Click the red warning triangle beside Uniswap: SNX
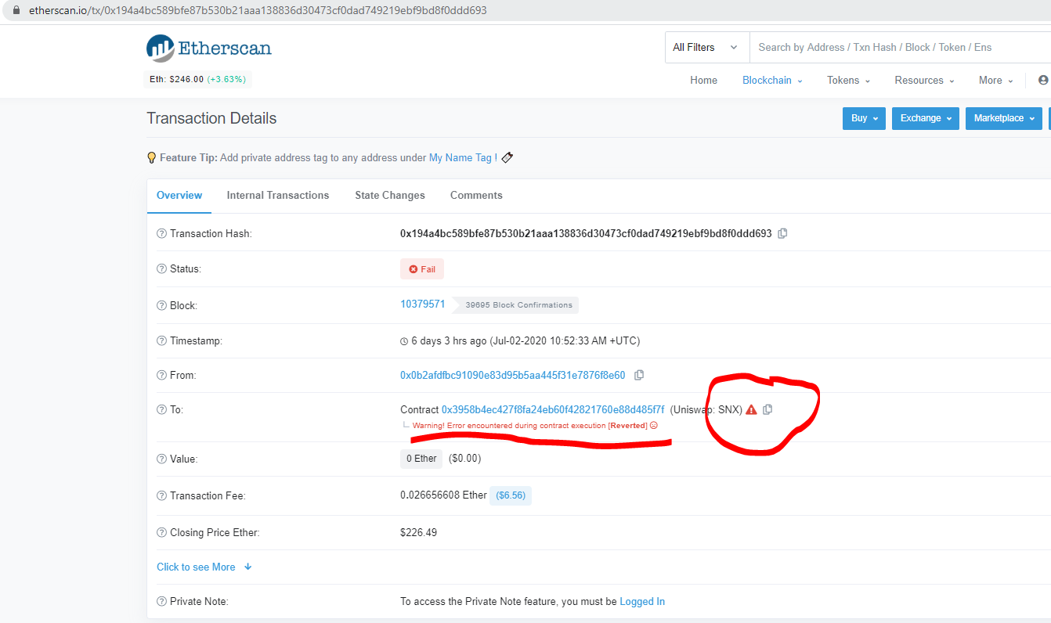The height and width of the screenshot is (623, 1051). tap(750, 409)
